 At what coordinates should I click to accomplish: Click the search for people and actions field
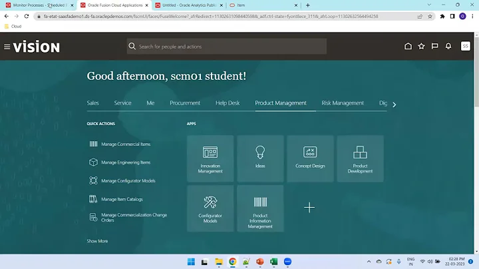[x=227, y=47]
